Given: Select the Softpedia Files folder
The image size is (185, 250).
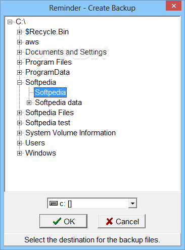Looking at the screenshot, I should tap(50, 113).
